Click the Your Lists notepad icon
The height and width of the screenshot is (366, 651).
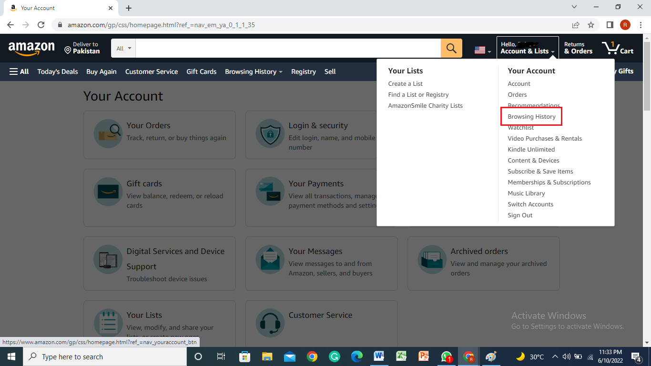pyautogui.click(x=108, y=323)
